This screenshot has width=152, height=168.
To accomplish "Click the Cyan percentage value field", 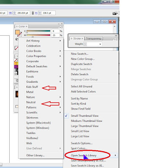I will pos(55,31).
